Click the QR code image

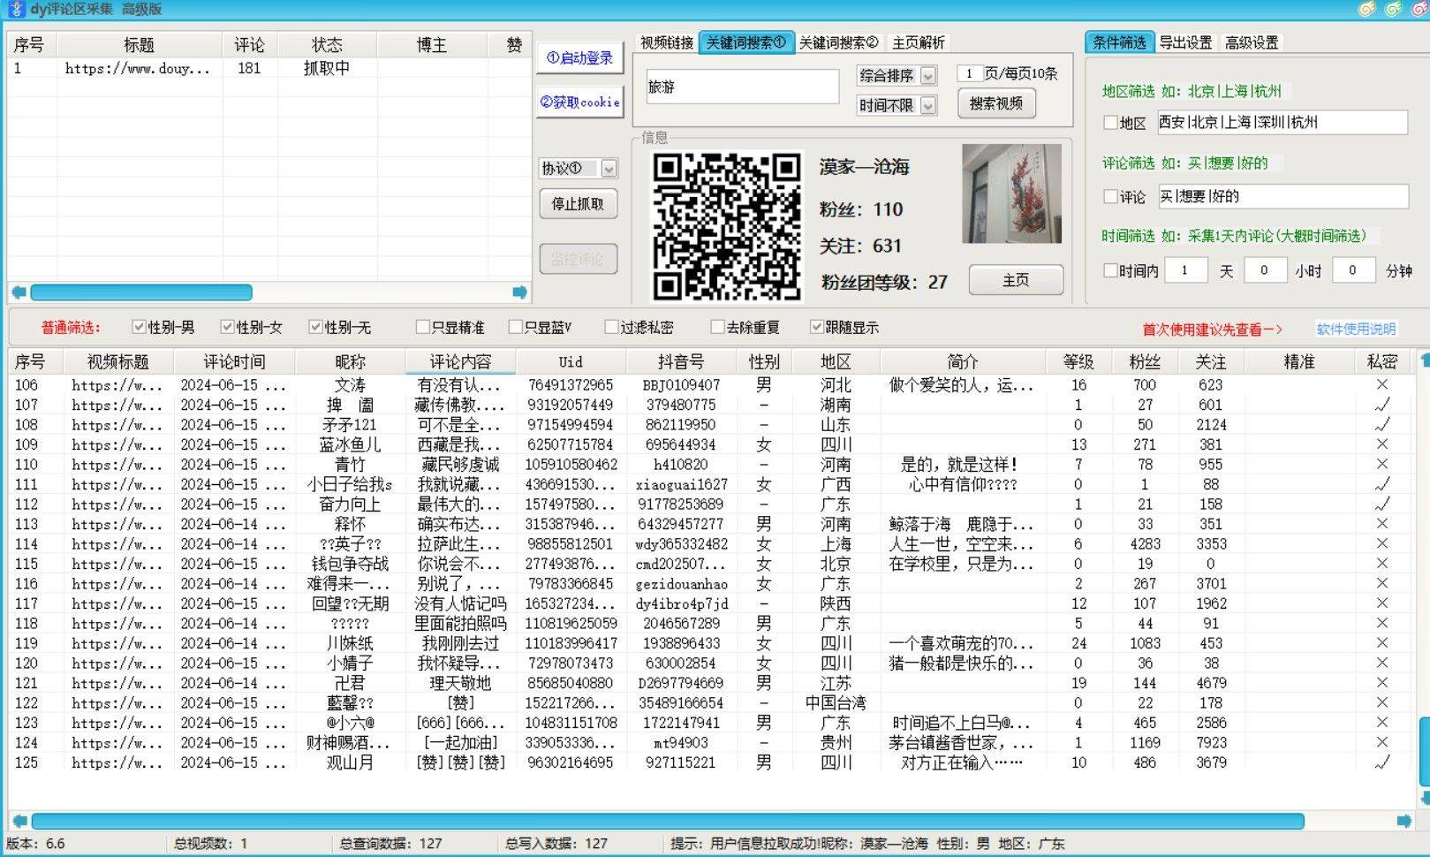(x=726, y=226)
